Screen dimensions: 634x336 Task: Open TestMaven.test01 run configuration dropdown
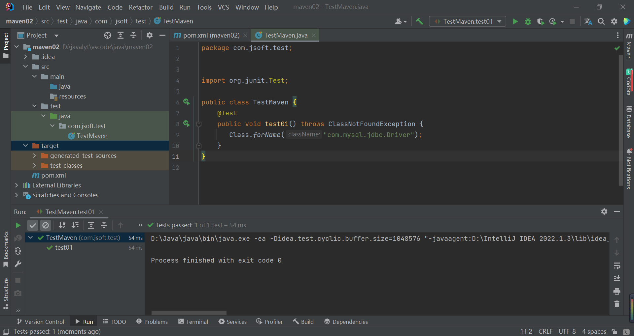(x=467, y=22)
